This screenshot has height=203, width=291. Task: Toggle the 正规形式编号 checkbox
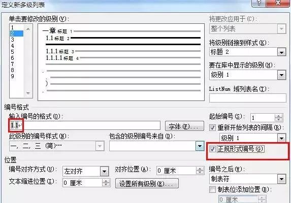point(212,149)
